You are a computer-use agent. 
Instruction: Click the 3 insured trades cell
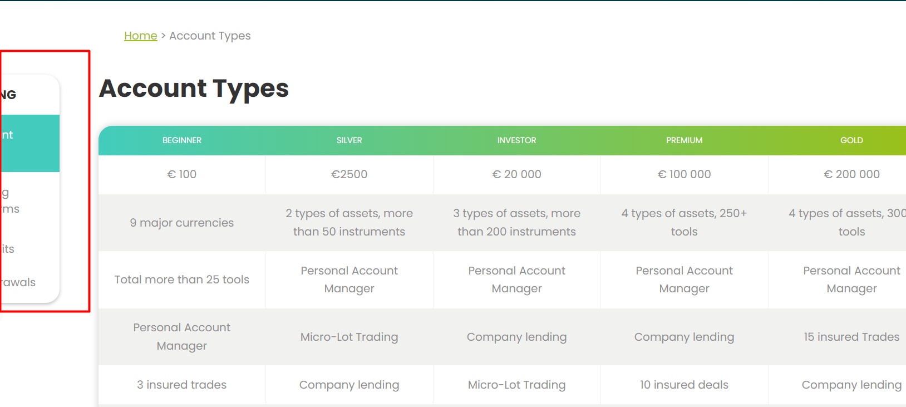pos(182,385)
